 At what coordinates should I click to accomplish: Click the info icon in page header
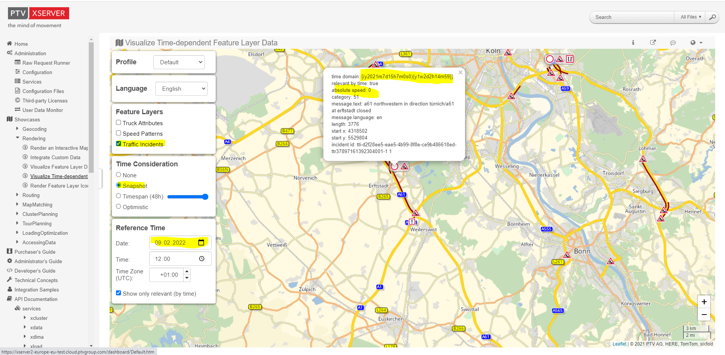coord(633,43)
